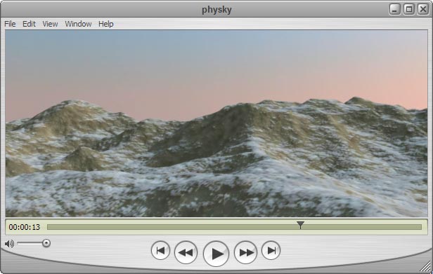Maximize the physky window

click(x=409, y=9)
